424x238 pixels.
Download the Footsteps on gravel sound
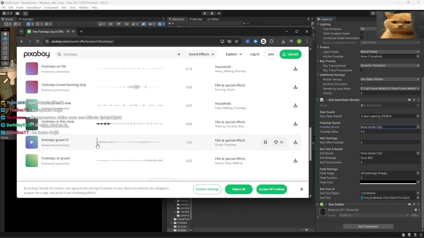(295, 161)
